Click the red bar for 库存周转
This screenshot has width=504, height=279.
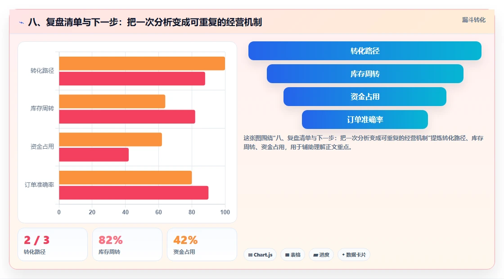127,116
